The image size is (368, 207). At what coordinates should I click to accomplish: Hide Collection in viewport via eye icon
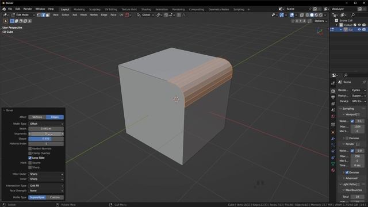(x=359, y=25)
